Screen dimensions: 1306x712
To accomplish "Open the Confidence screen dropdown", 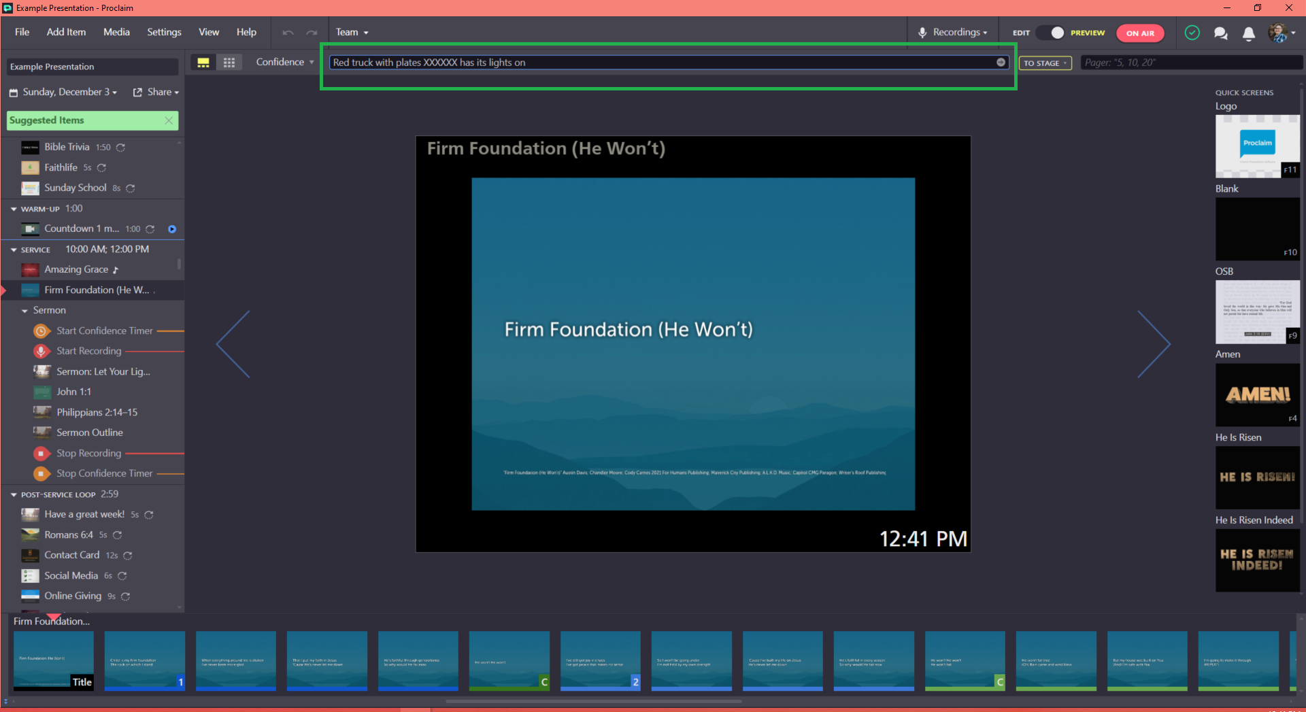I will (x=284, y=62).
